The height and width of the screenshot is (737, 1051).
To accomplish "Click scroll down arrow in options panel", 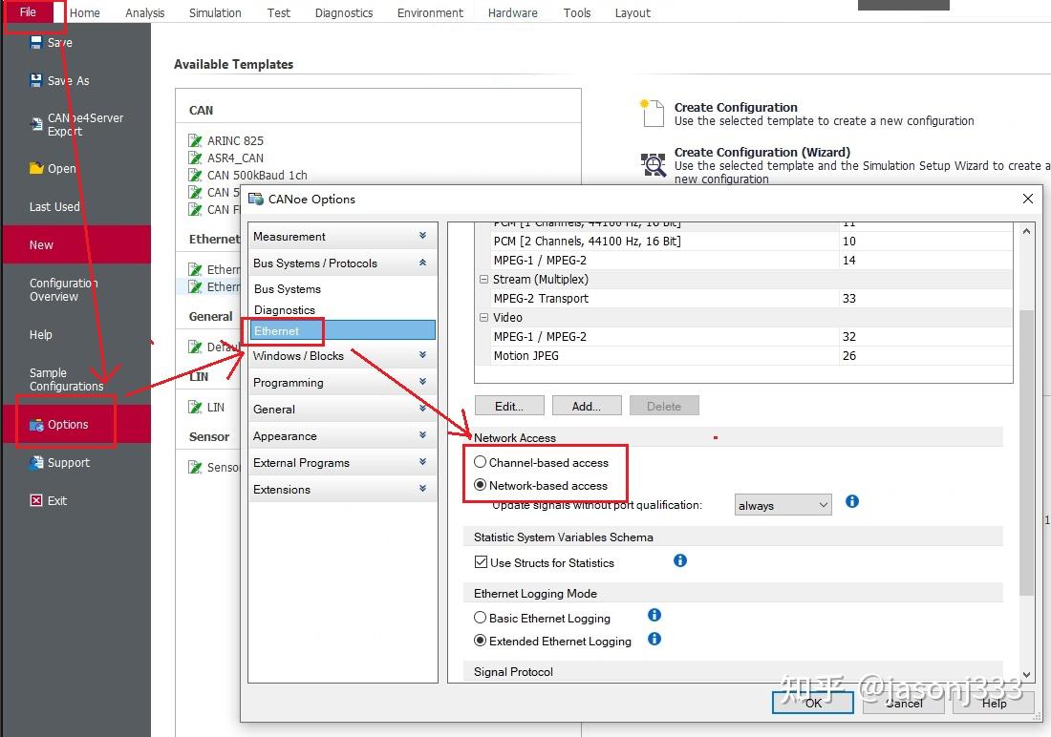I will click(x=1026, y=674).
